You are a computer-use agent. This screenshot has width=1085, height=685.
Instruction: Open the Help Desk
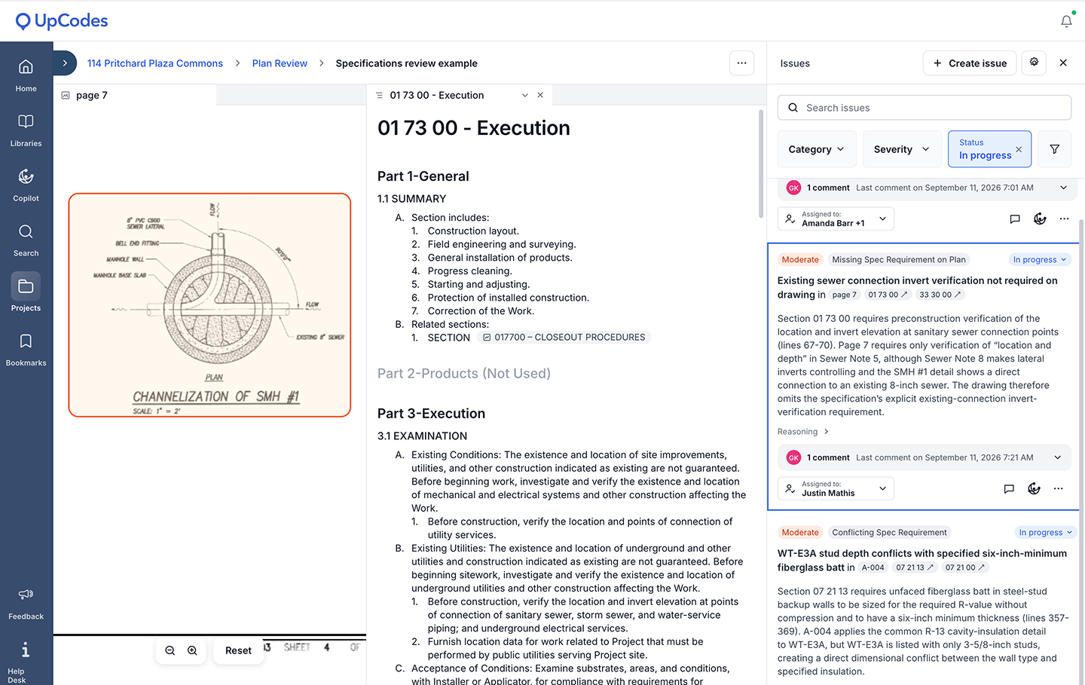[x=26, y=662]
